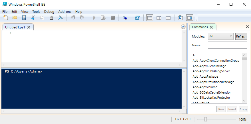The height and width of the screenshot is (124, 251).
Task: Click the Copy button in Commands panel
Action: [243, 109]
